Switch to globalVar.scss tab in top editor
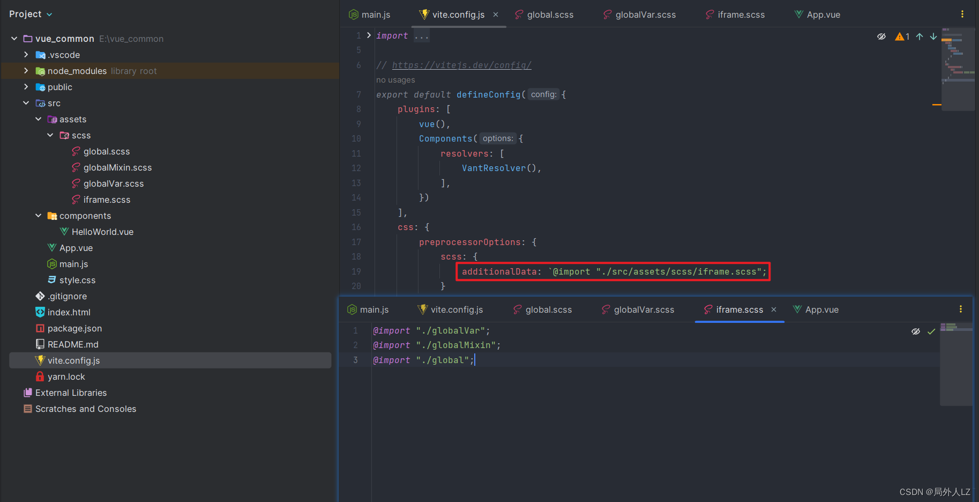This screenshot has width=979, height=502. tap(640, 14)
